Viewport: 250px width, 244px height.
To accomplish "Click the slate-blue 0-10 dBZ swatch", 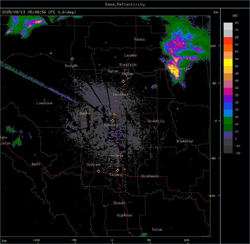I will (228, 135).
